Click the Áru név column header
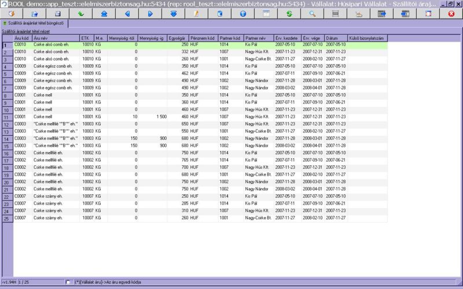 coord(56,38)
